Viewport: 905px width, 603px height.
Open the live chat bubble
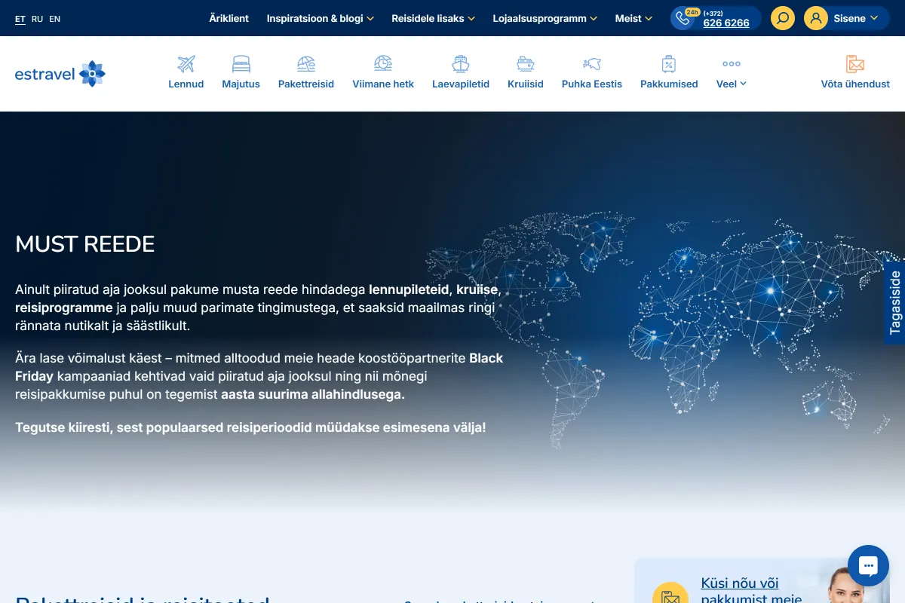[x=868, y=565]
